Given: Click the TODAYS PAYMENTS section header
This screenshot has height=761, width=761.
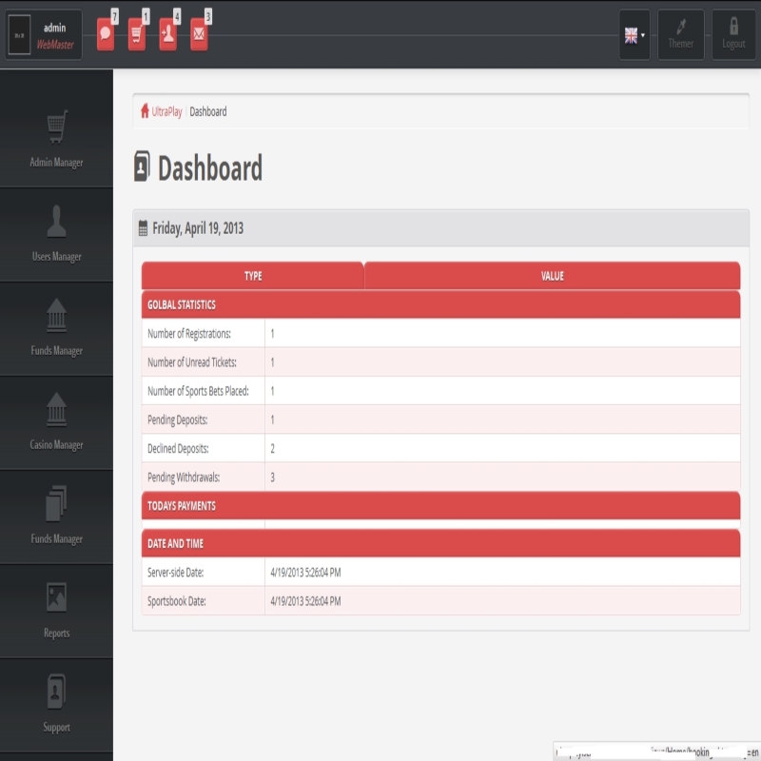Looking at the screenshot, I should click(440, 506).
